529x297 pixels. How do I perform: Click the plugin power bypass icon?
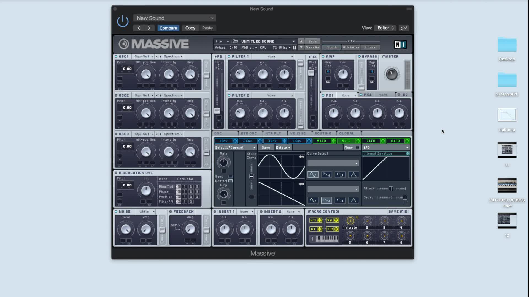click(x=123, y=21)
